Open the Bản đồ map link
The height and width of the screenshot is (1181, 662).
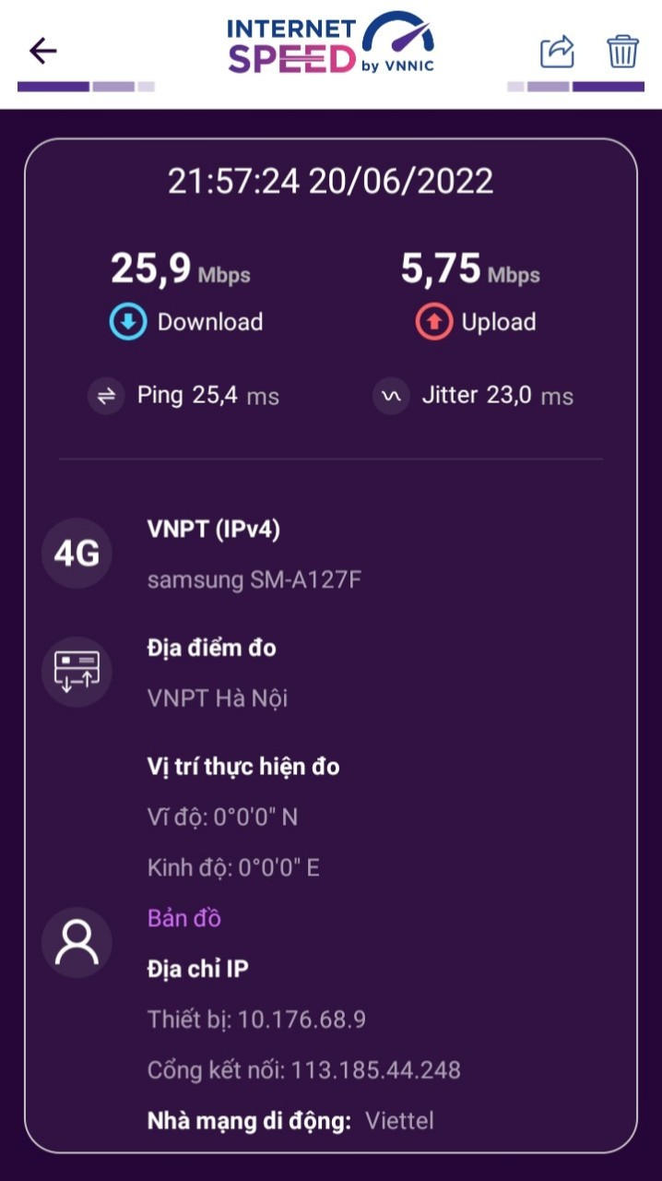pos(184,918)
